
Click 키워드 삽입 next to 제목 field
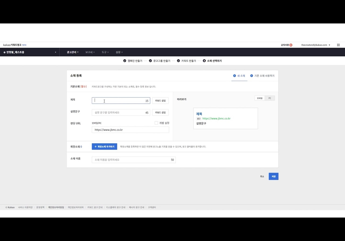[160, 101]
